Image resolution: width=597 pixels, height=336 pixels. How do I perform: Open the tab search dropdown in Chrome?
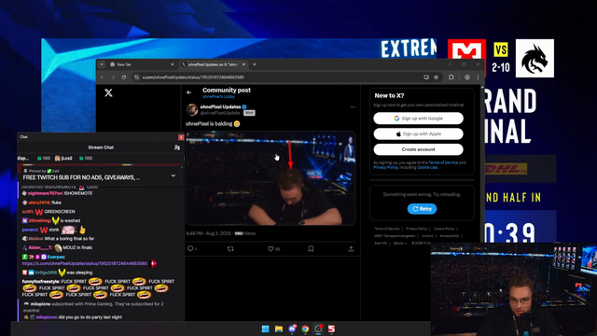(x=102, y=64)
